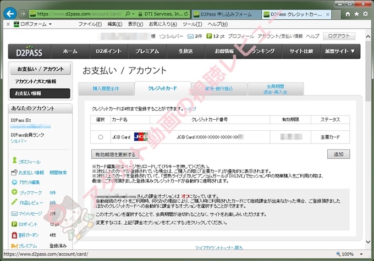The height and width of the screenshot is (261, 374).
Task: Click the browser back arrow button
Action: point(10,14)
